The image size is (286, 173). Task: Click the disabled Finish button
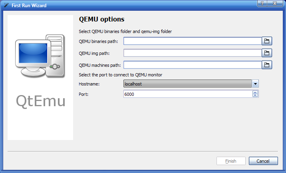231,161
